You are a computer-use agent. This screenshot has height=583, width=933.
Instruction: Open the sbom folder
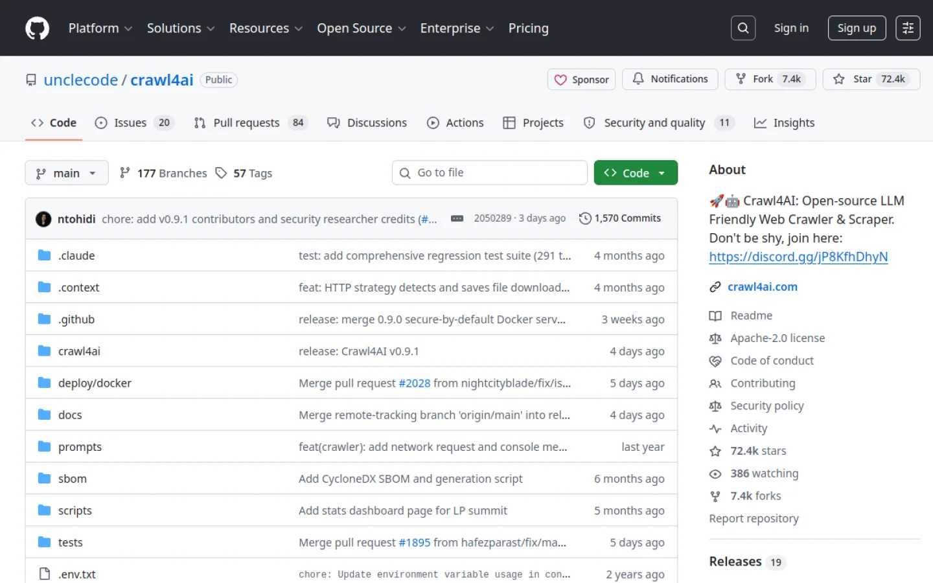(x=73, y=479)
